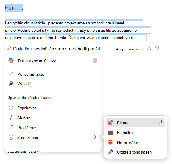Image resolution: width=172 pixels, height=164 pixels.
Task: Click the Úprava existujúceho obsahu heading
Action: (29, 98)
